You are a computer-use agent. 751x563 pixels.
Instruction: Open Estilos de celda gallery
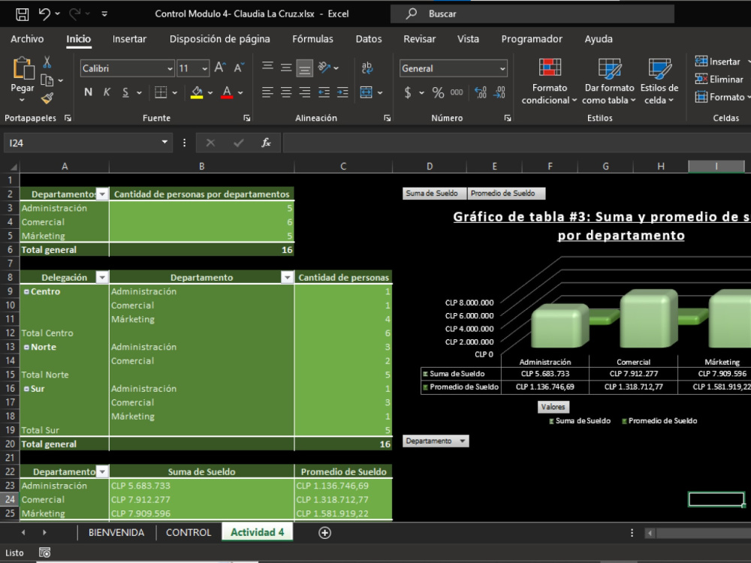point(659,81)
